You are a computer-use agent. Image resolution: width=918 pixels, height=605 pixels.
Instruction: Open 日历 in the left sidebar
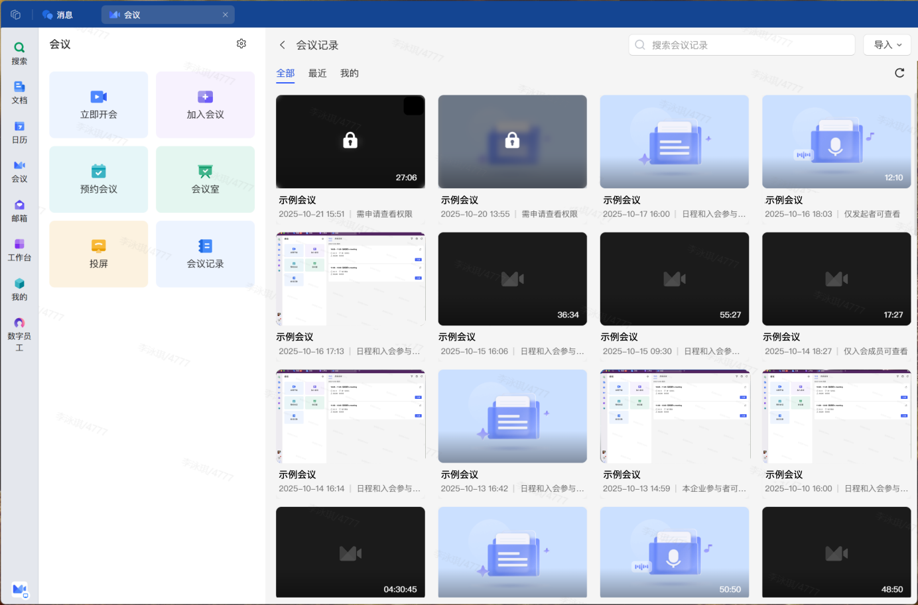click(19, 133)
